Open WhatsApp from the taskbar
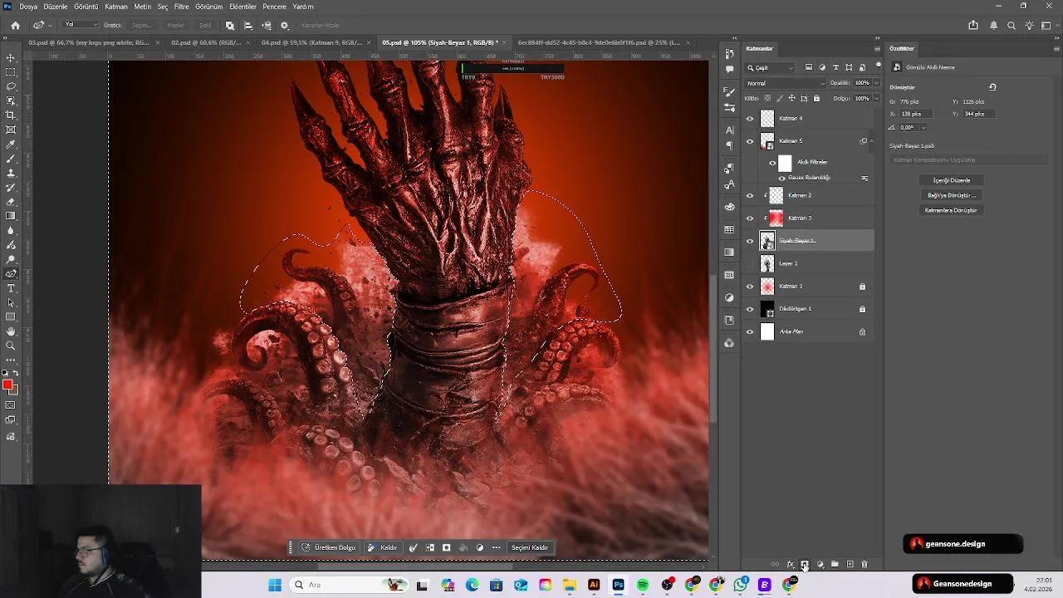Screen dimensions: 1063x598 tap(741, 585)
